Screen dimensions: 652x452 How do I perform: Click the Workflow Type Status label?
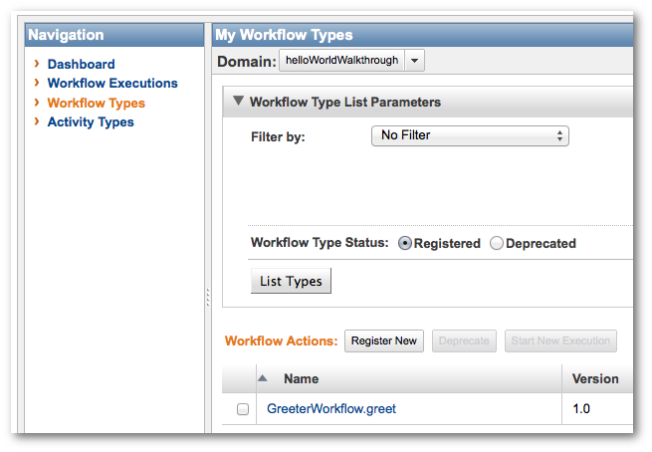point(320,242)
